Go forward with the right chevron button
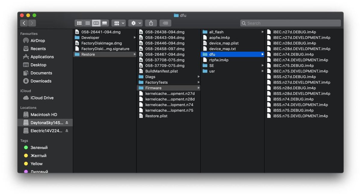The width and height of the screenshot is (361, 196). 32,23
